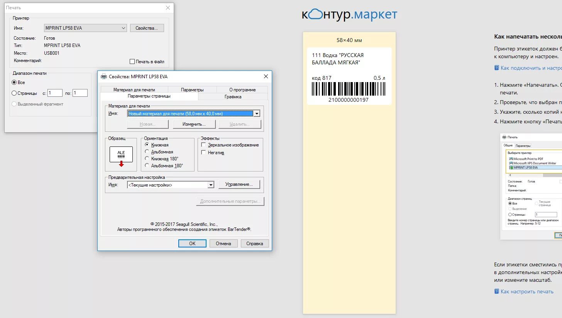562x318 pixels.
Task: Switch to Параметры tab
Action: (x=192, y=89)
